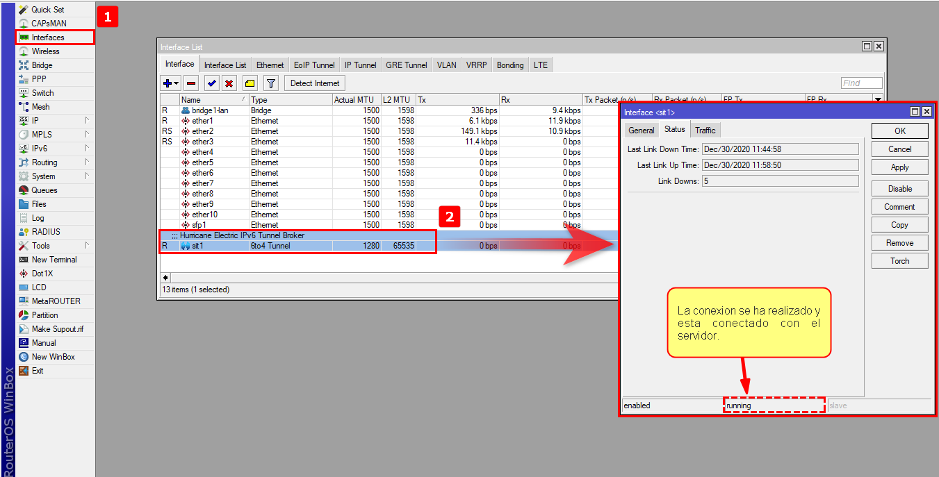The height and width of the screenshot is (477, 939).
Task: Switch to the Traffic tab
Action: 705,130
